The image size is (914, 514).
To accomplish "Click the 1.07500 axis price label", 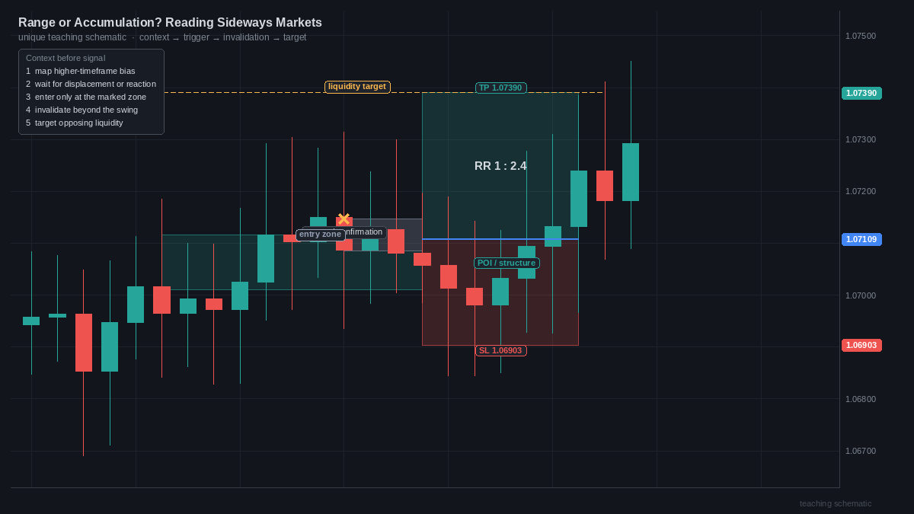I will coord(861,36).
